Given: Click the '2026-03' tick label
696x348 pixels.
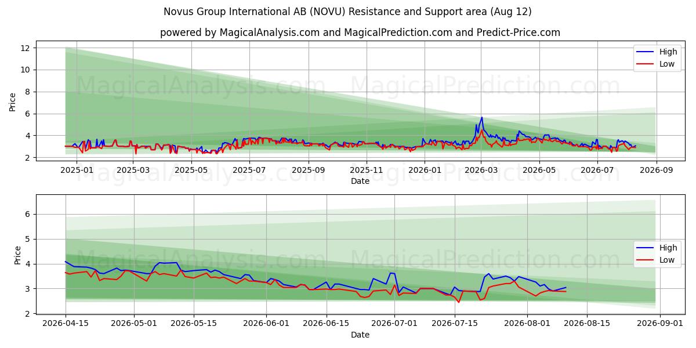Looking at the screenshot, I should point(481,170).
